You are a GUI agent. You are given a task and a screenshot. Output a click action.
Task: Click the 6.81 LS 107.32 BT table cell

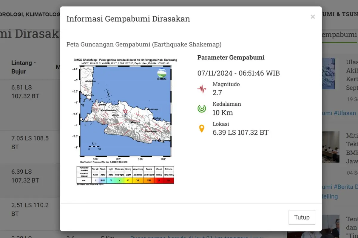pos(26,92)
